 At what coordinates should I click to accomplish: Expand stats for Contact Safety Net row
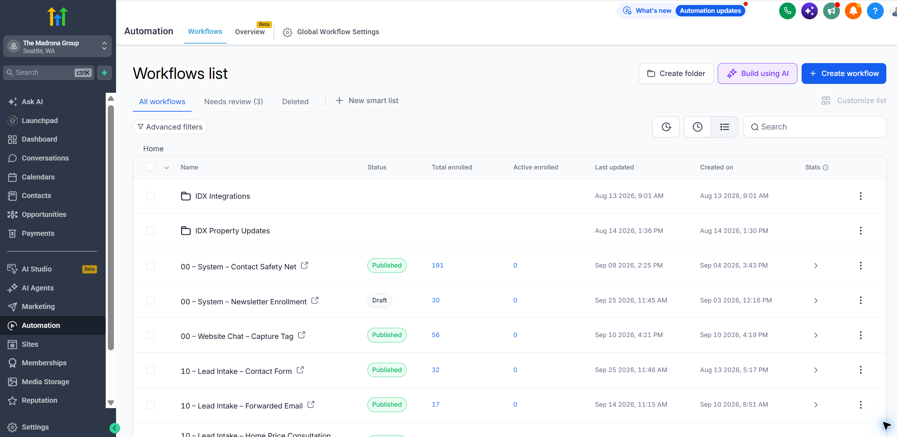click(x=816, y=266)
